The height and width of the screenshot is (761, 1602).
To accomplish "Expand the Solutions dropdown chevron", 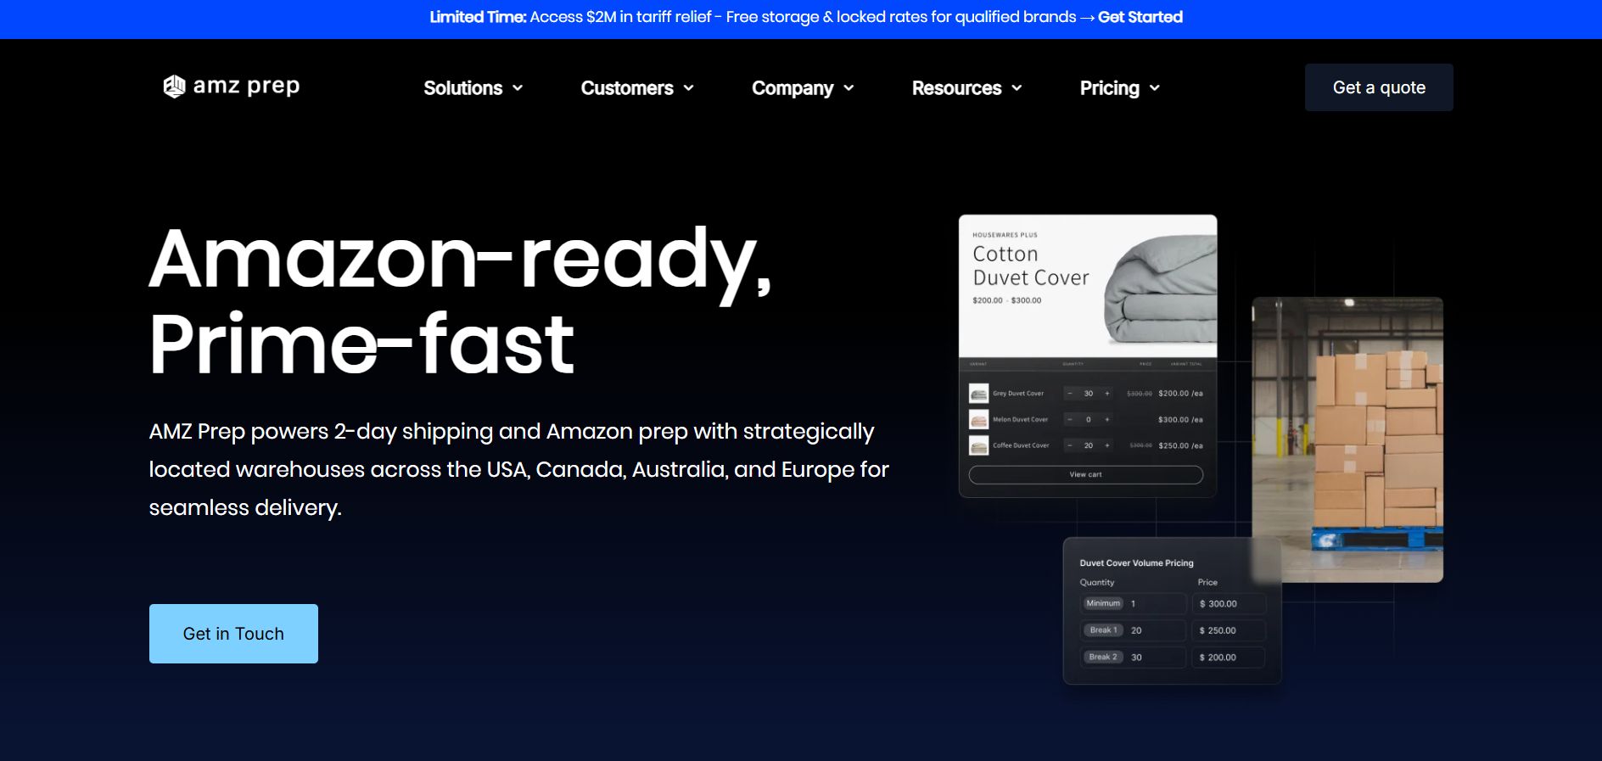I will 518,88.
